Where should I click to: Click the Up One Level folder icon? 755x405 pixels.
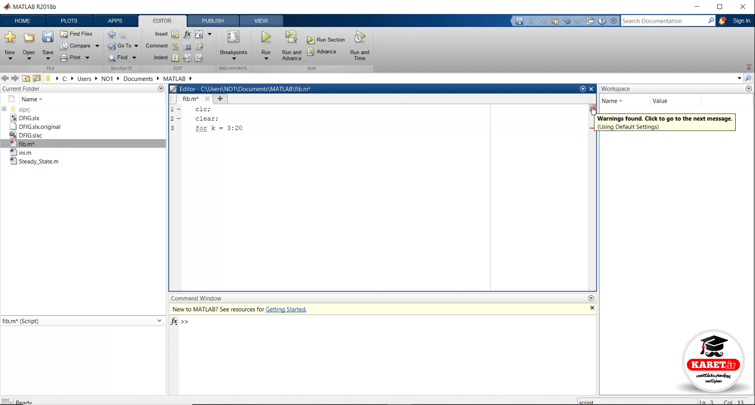click(26, 78)
